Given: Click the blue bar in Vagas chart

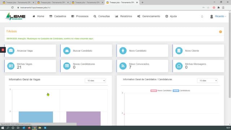Looking at the screenshot, I should tap(36, 118).
